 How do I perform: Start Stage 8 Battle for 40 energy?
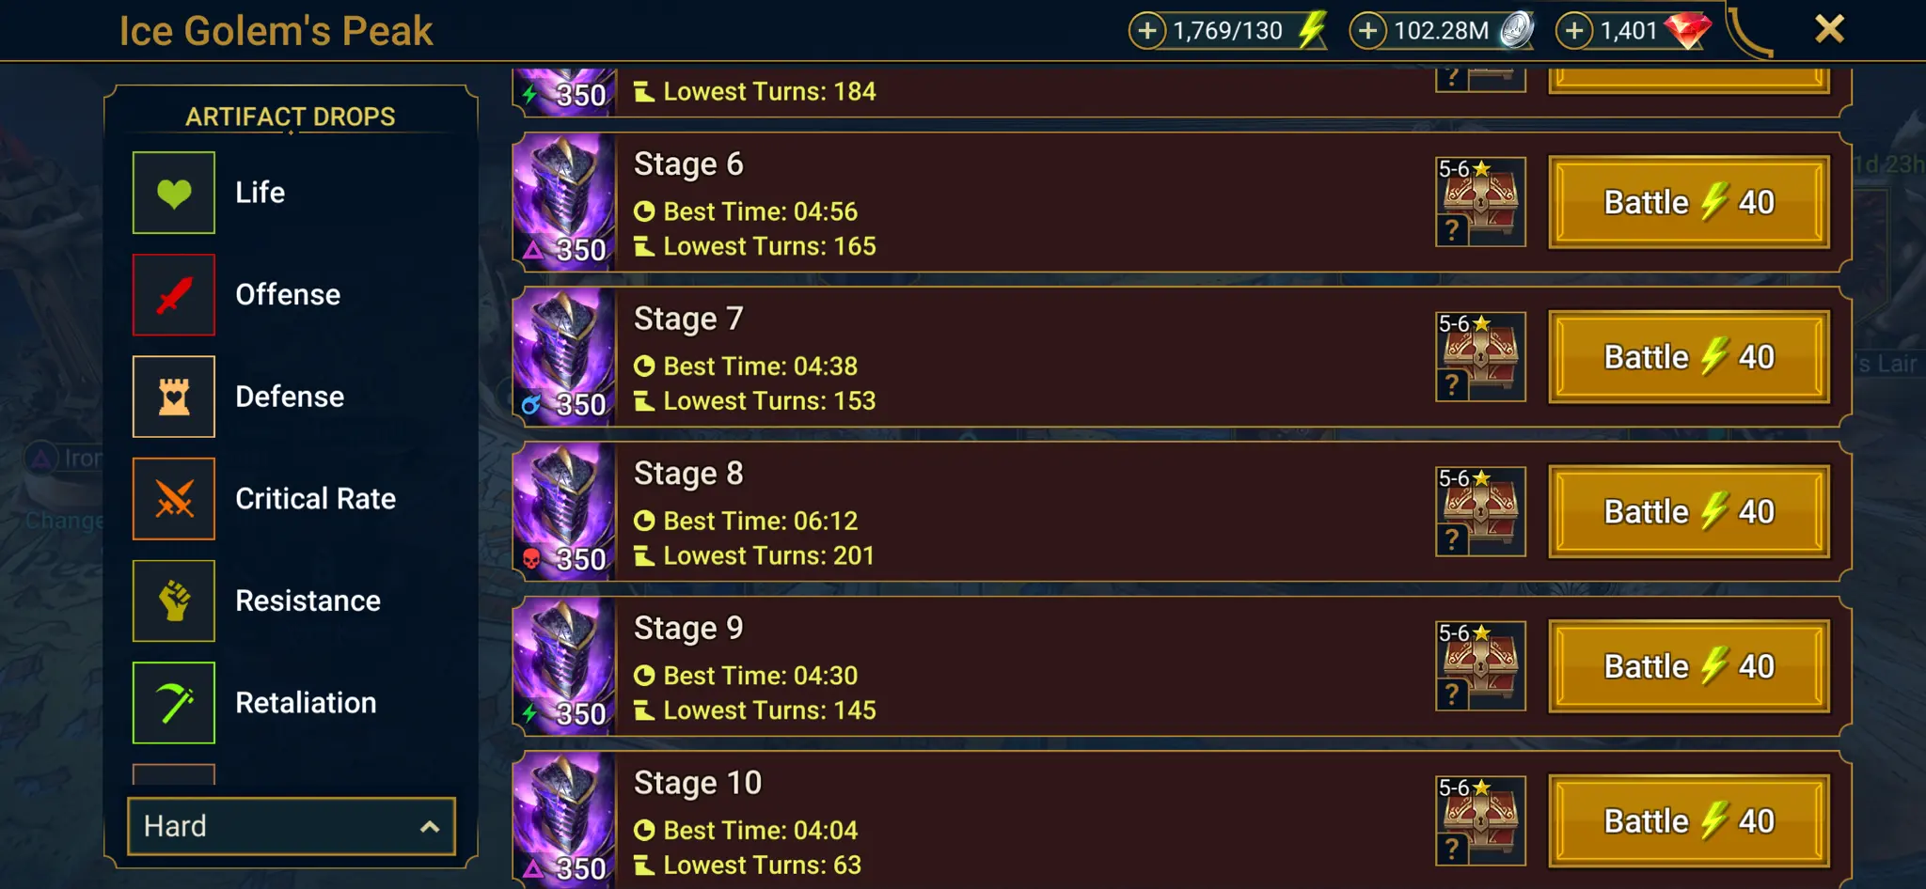click(1689, 512)
